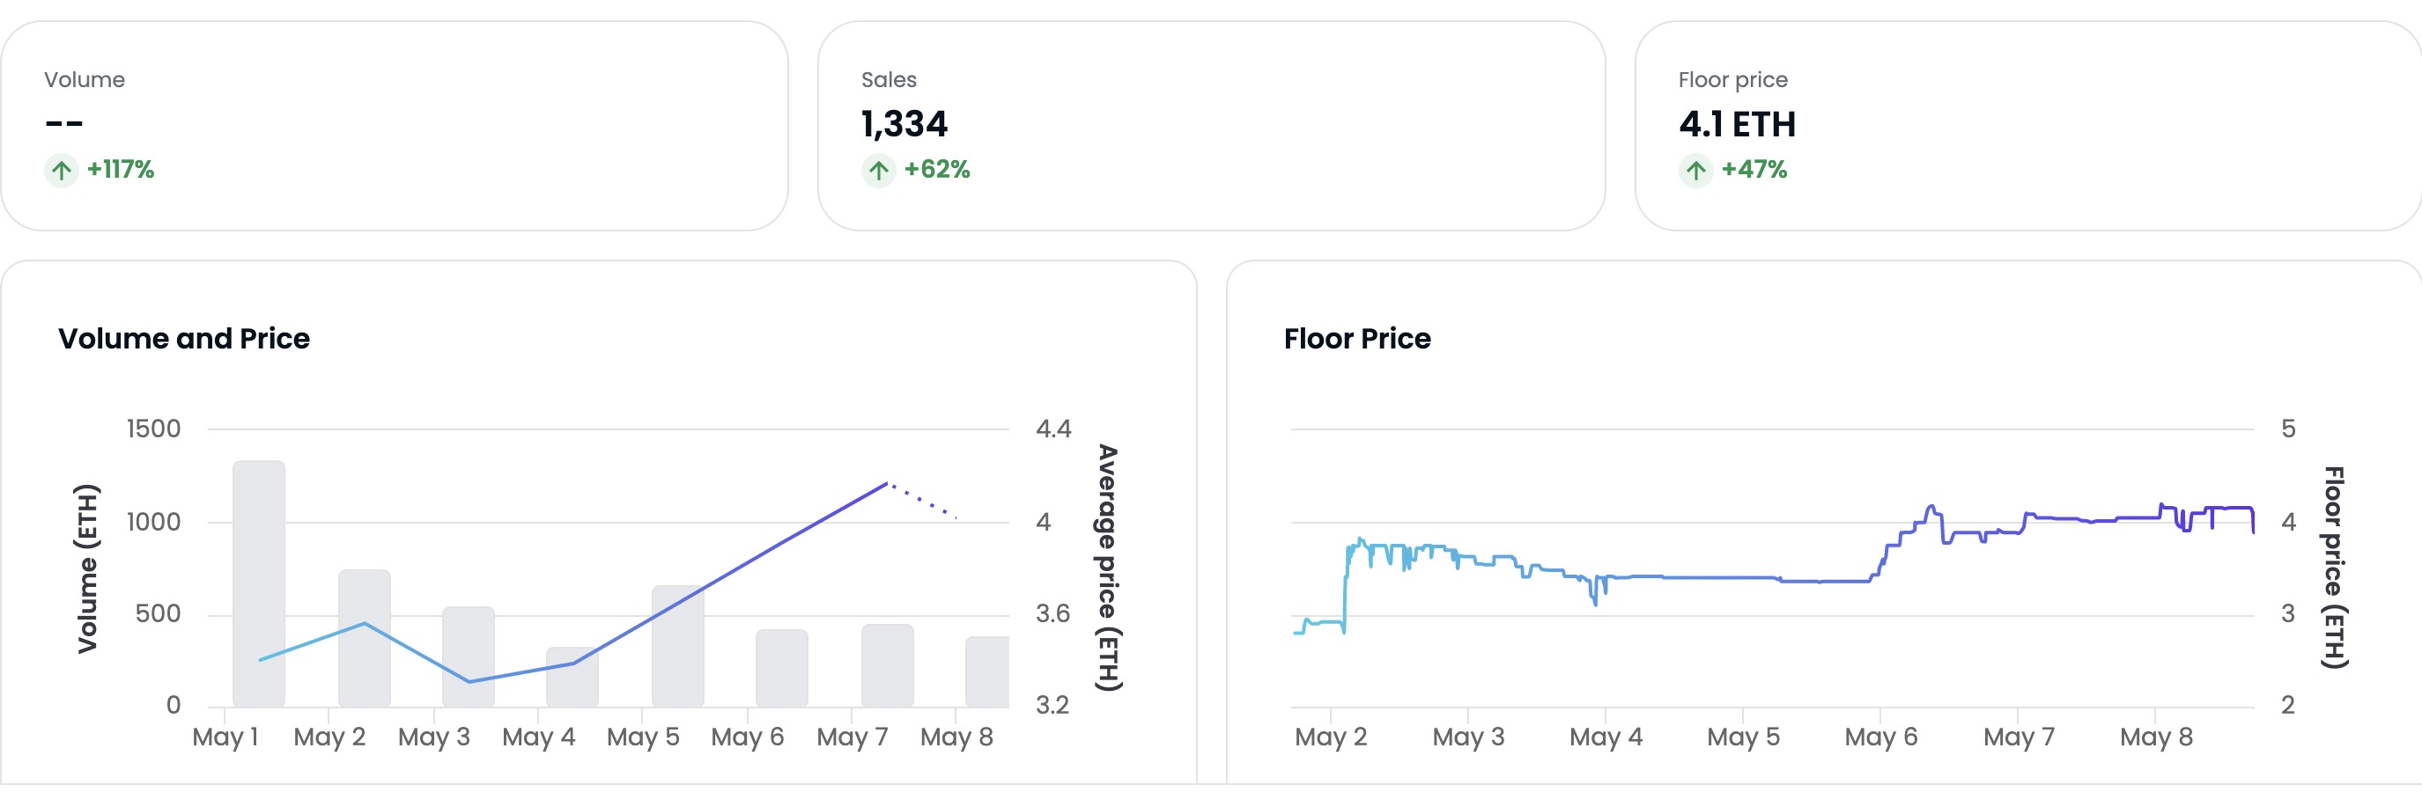Click the Volume and Price chart title
2422x792 pixels.
pyautogui.click(x=184, y=338)
